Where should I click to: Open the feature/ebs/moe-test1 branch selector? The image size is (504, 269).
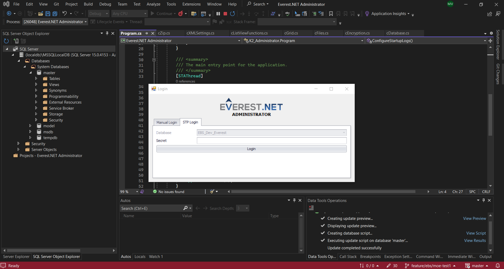430,266
